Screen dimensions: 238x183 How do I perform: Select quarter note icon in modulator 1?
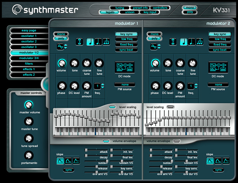point(90,42)
